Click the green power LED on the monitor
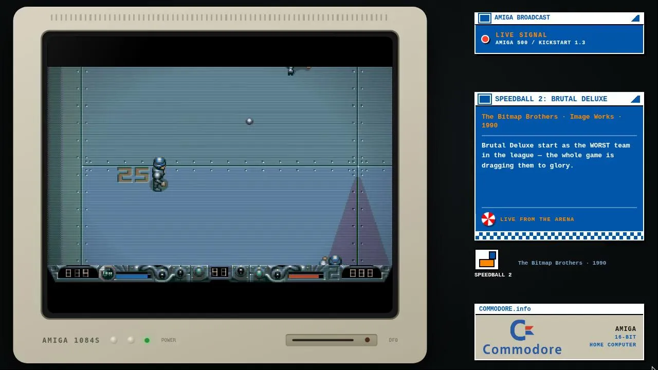Screen dimensions: 658x370 [147, 340]
